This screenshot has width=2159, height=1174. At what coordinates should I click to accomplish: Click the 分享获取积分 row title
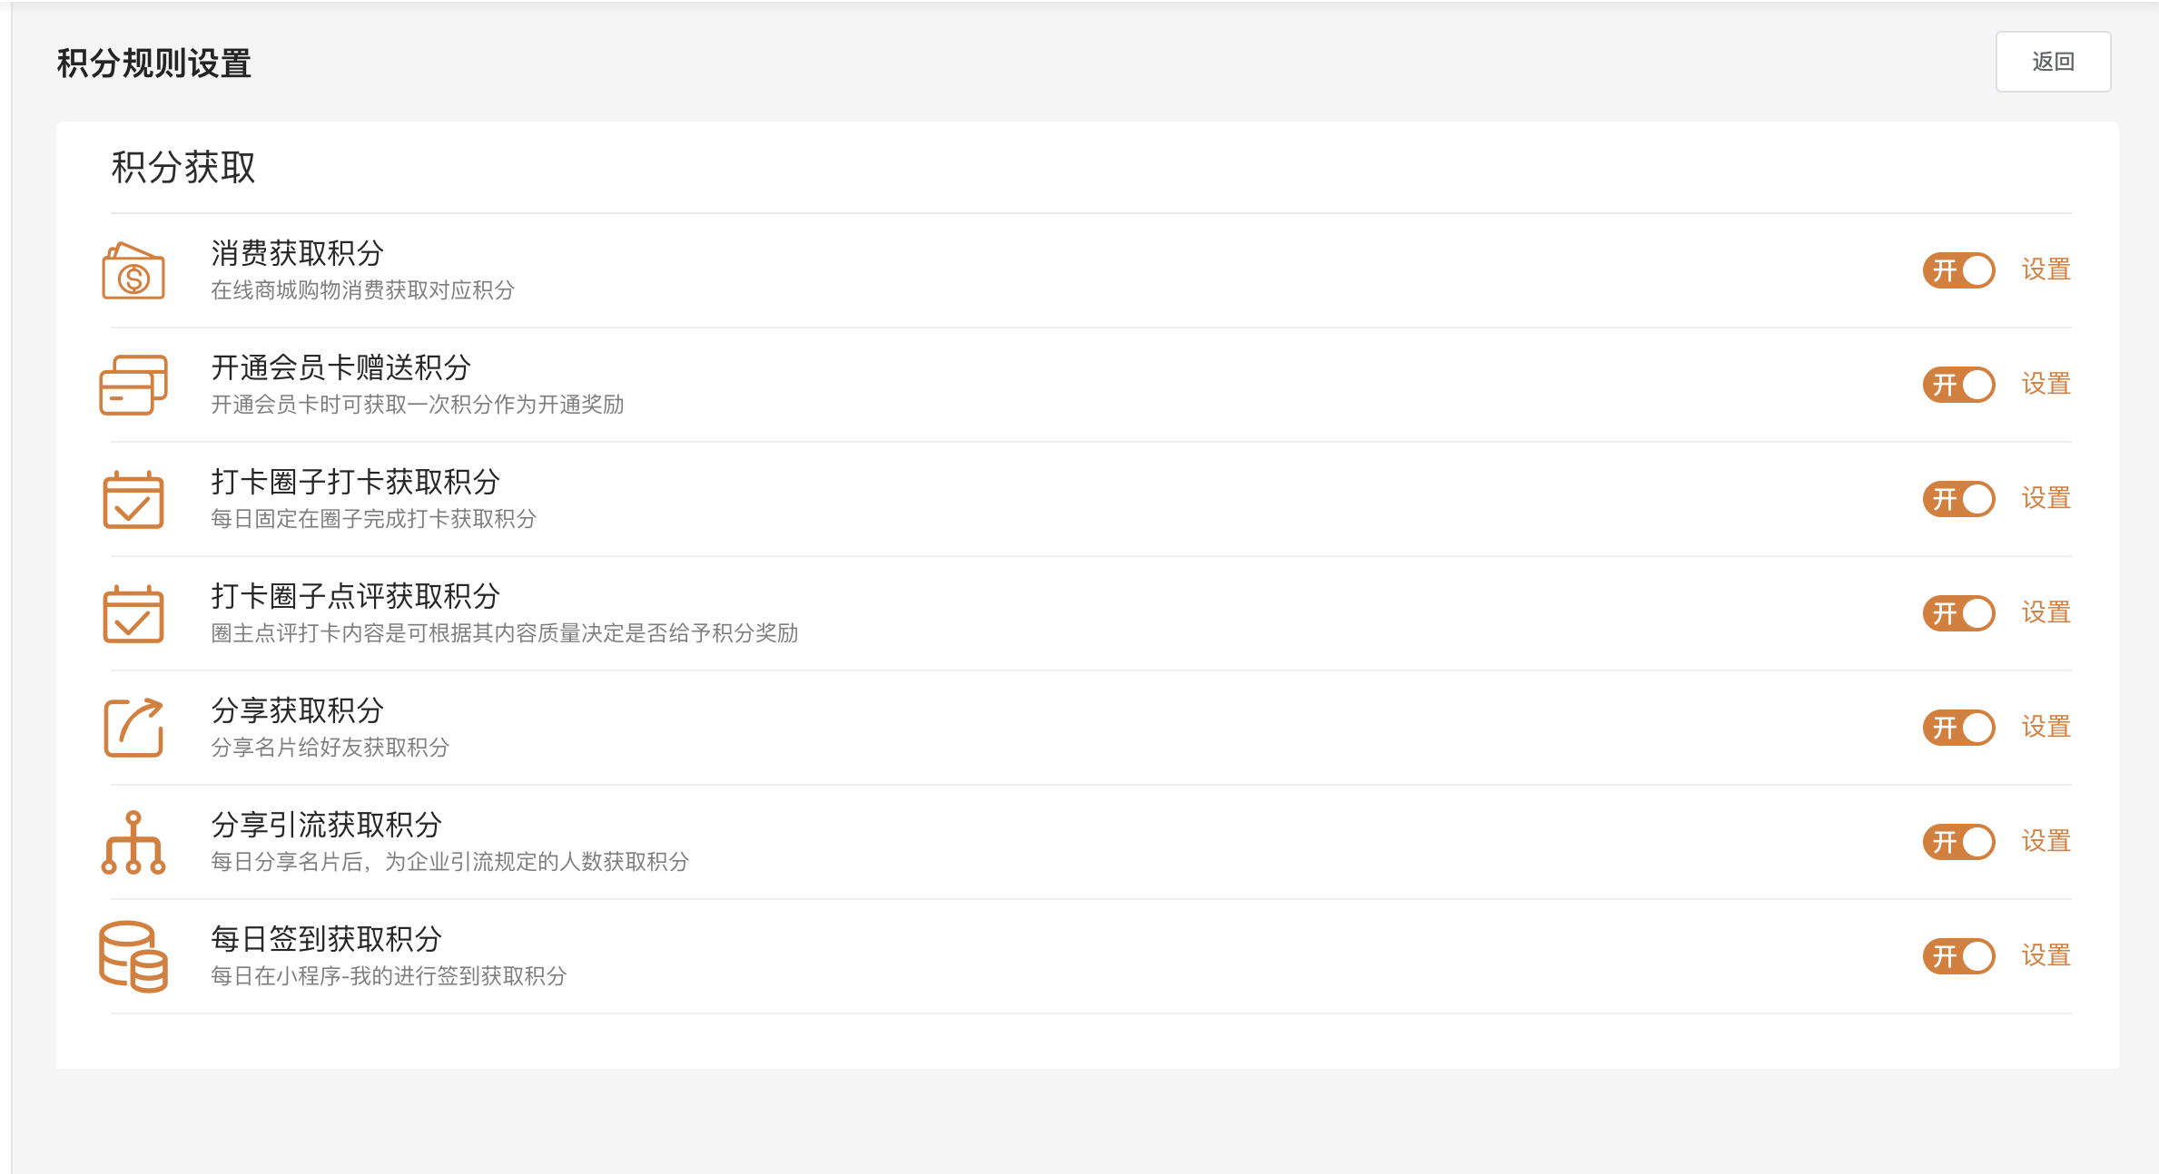point(298,710)
